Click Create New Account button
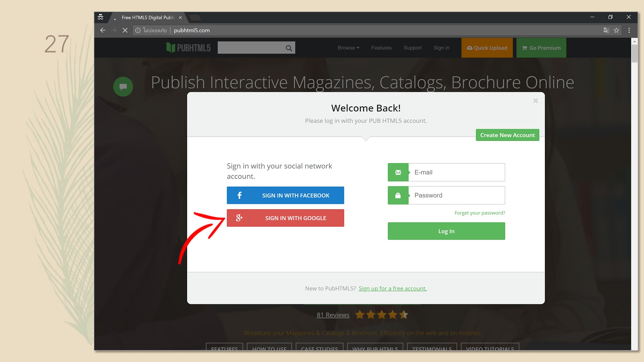 pos(507,135)
